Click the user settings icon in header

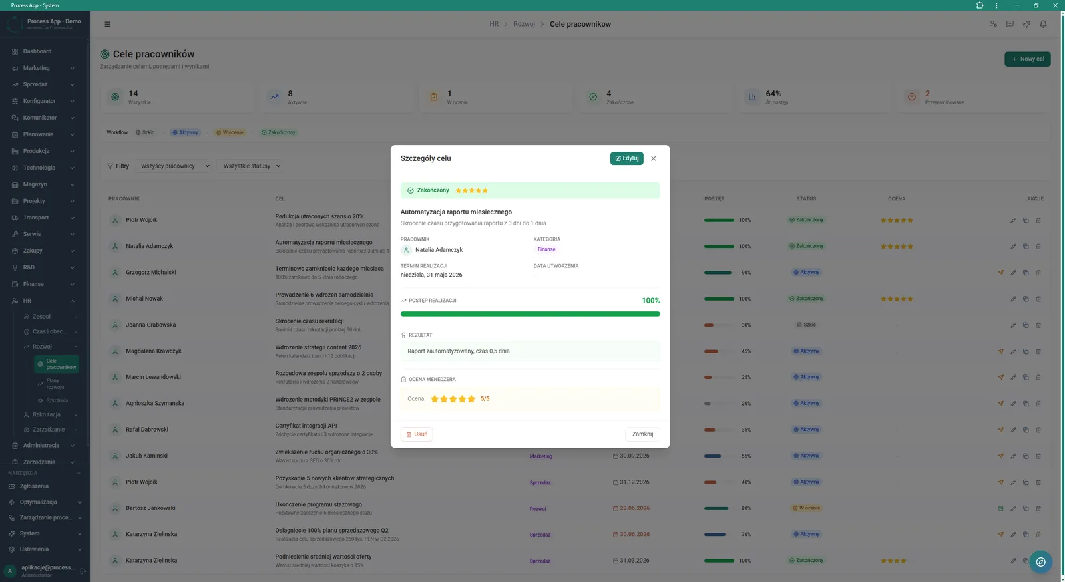993,24
